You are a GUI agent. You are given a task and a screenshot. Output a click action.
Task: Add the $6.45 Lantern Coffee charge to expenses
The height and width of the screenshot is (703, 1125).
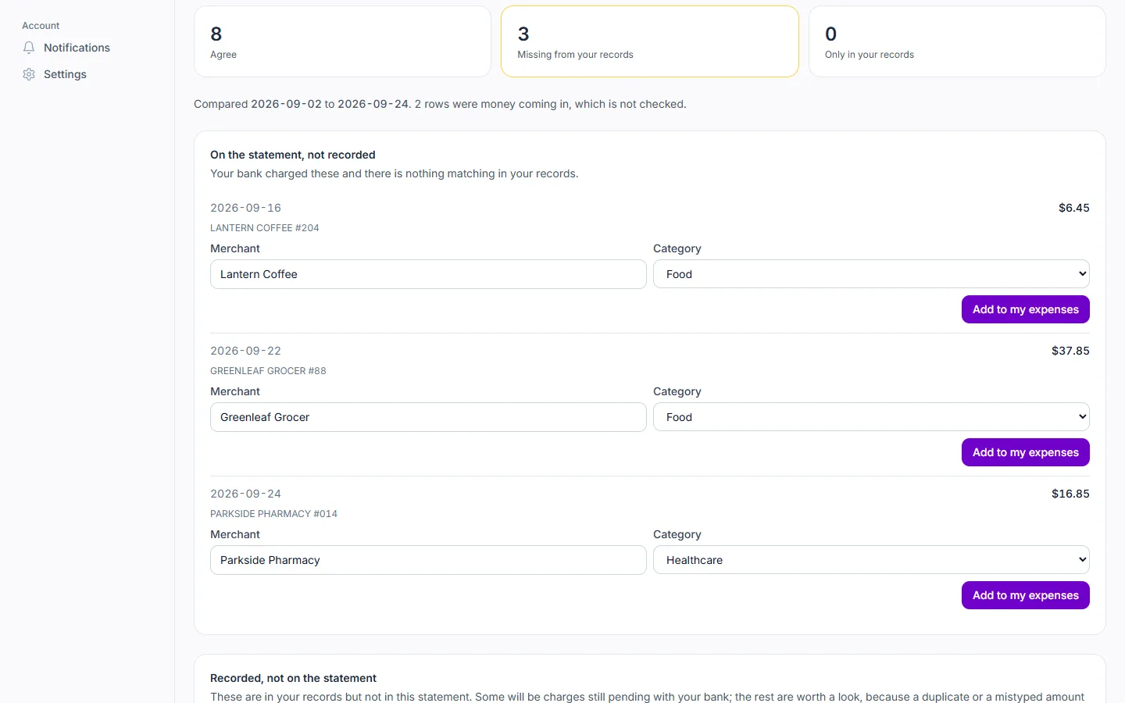click(x=1025, y=309)
